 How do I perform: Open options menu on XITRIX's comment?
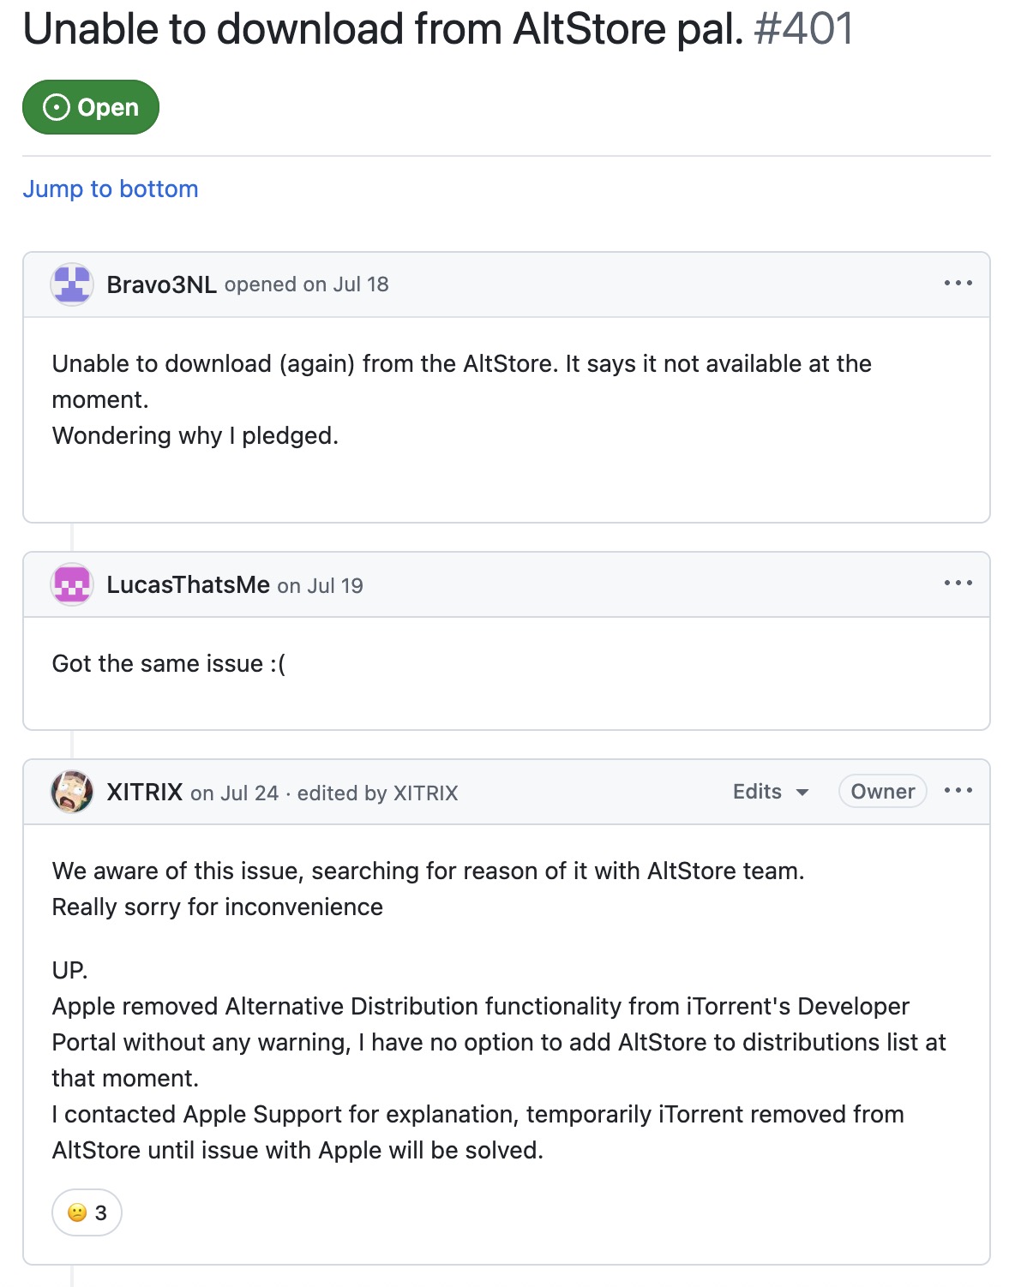(958, 790)
